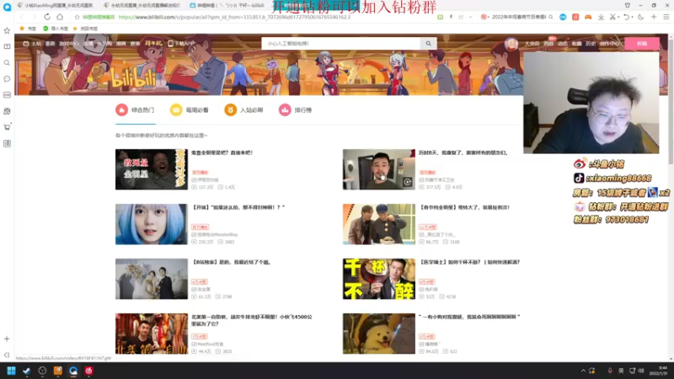Expand the search engine selector dropdown
The height and width of the screenshot is (379, 674).
489,17
